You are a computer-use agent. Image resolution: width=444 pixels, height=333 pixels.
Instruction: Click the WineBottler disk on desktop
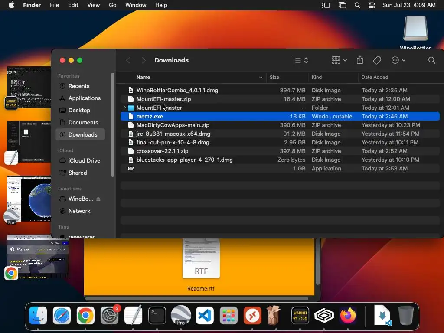tap(415, 28)
